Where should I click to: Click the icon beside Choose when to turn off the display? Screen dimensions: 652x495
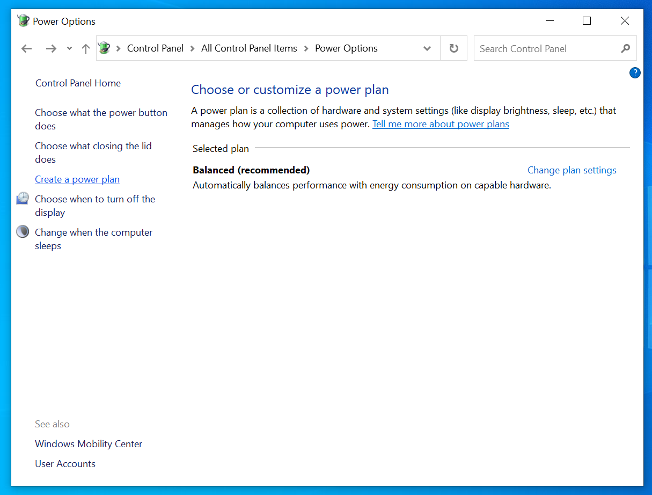23,198
